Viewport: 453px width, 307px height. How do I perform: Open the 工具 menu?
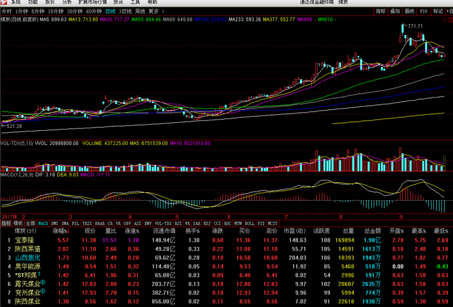tap(135, 2)
